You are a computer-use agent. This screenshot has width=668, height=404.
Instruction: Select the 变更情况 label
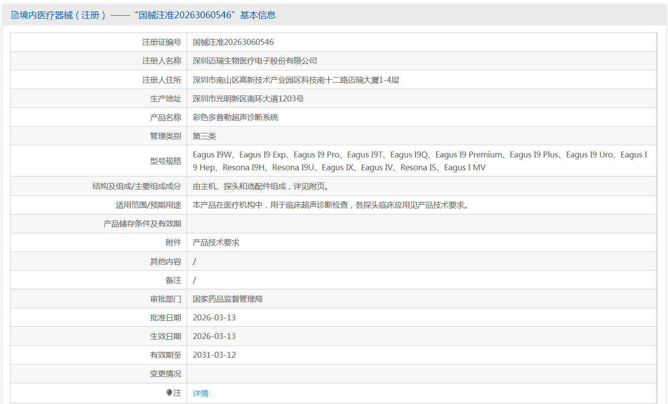coord(165,374)
